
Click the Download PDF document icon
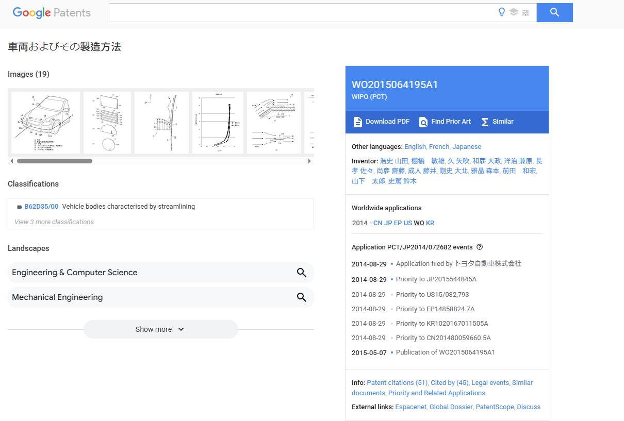(357, 122)
